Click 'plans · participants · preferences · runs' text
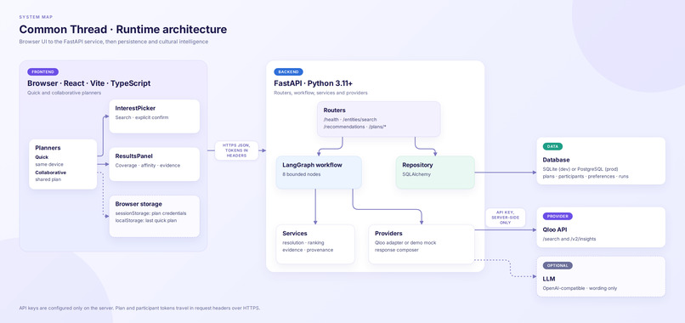 tap(586, 176)
